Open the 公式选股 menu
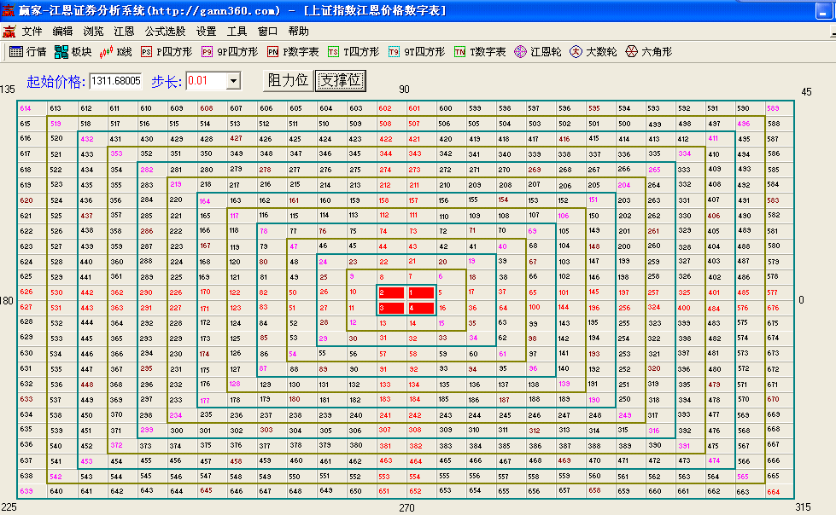The image size is (836, 515). (165, 31)
